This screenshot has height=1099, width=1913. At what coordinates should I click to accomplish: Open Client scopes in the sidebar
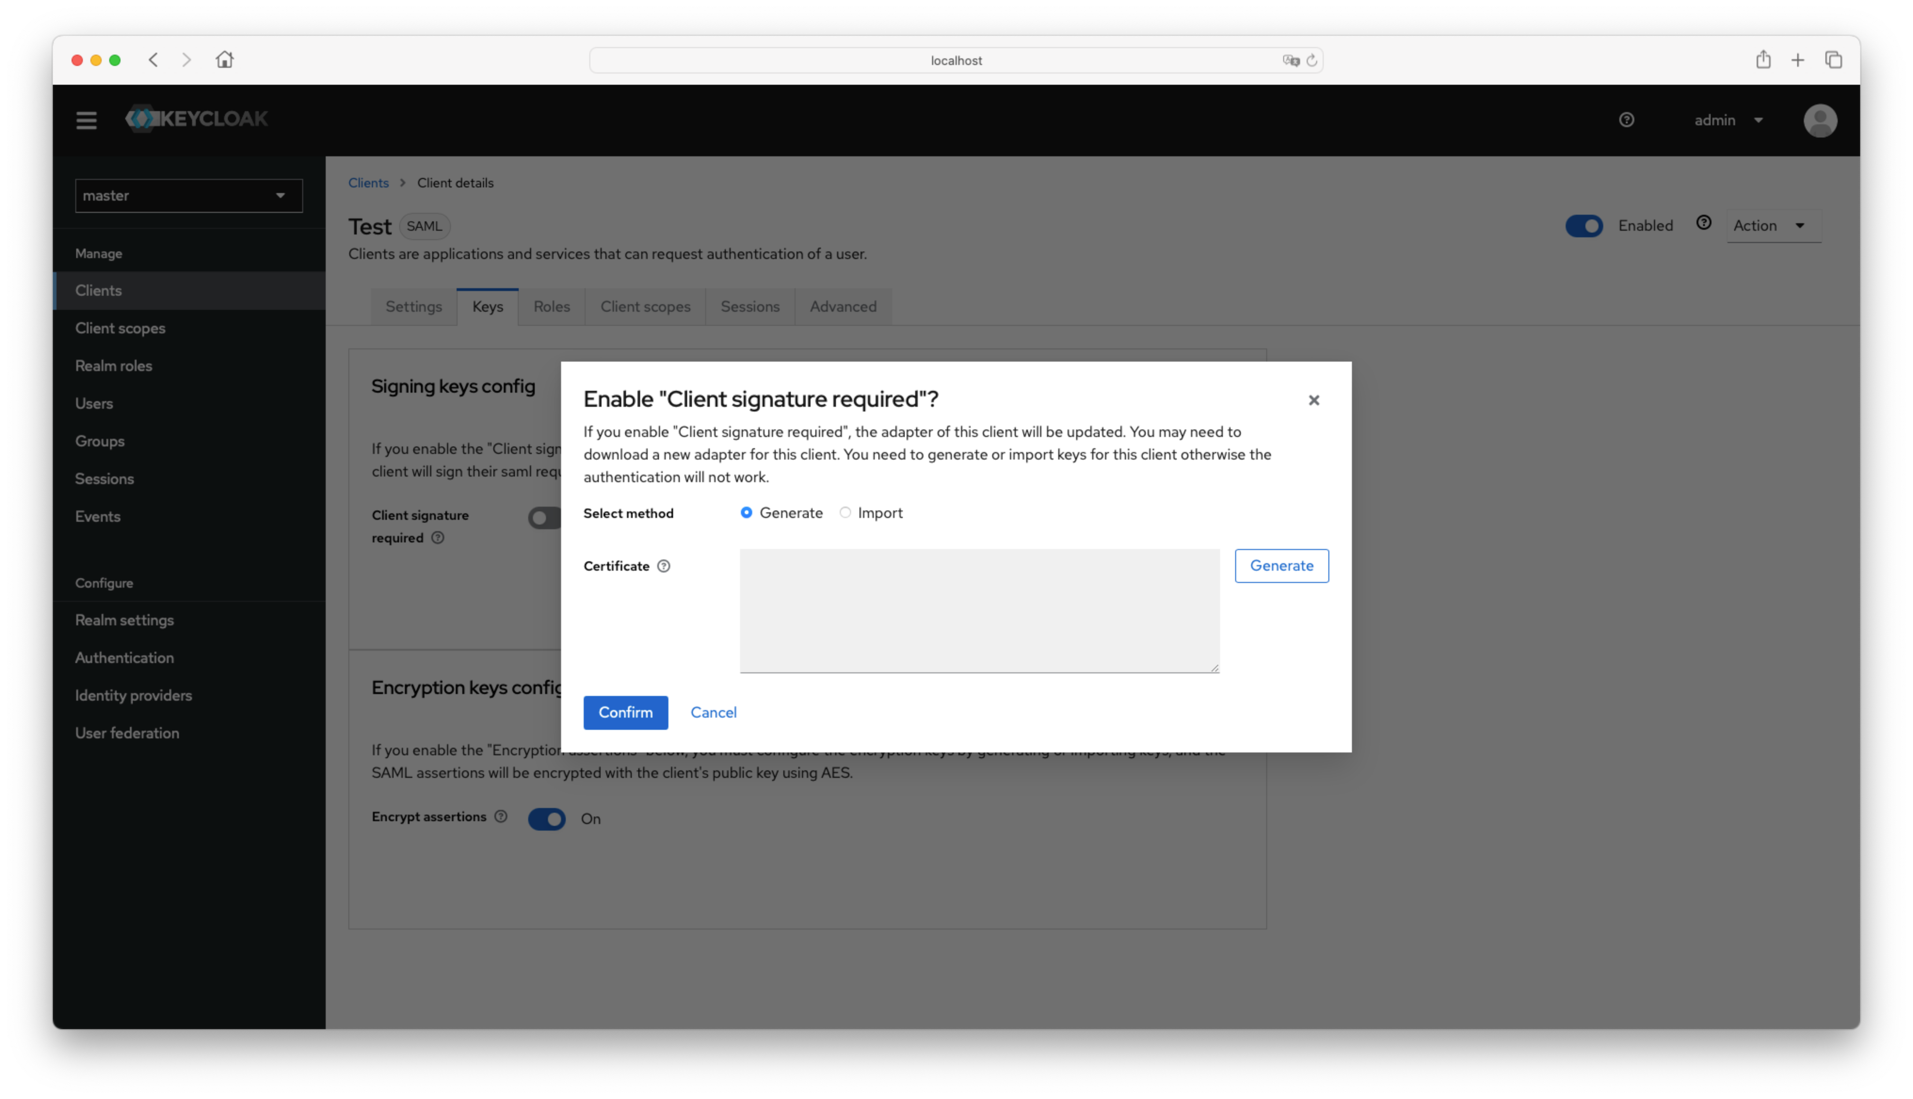coord(189,328)
